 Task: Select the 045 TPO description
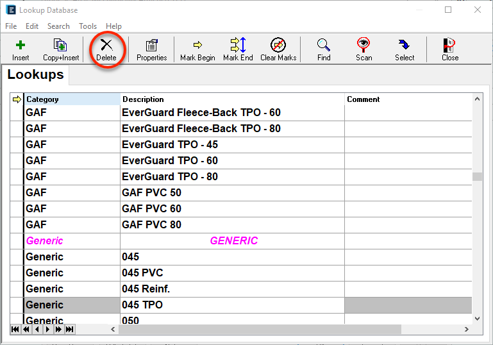pos(232,305)
